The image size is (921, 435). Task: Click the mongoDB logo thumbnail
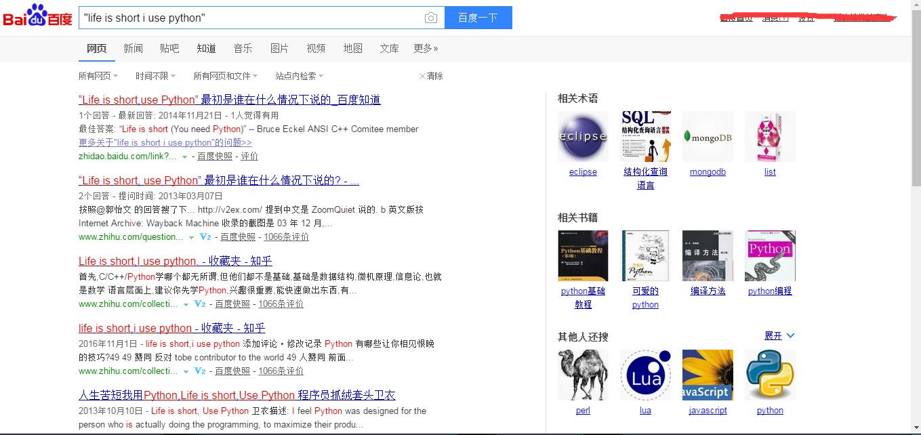708,136
